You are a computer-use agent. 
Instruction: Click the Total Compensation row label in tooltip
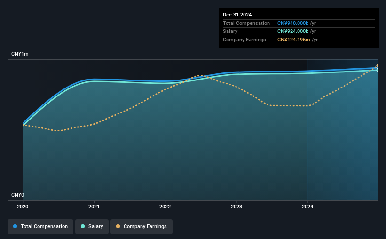click(246, 23)
